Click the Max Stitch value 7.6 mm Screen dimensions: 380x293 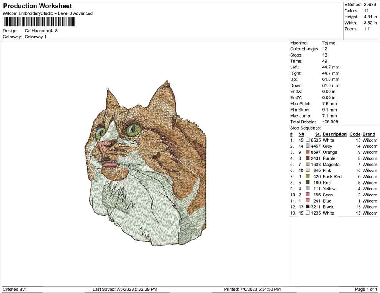pos(329,104)
